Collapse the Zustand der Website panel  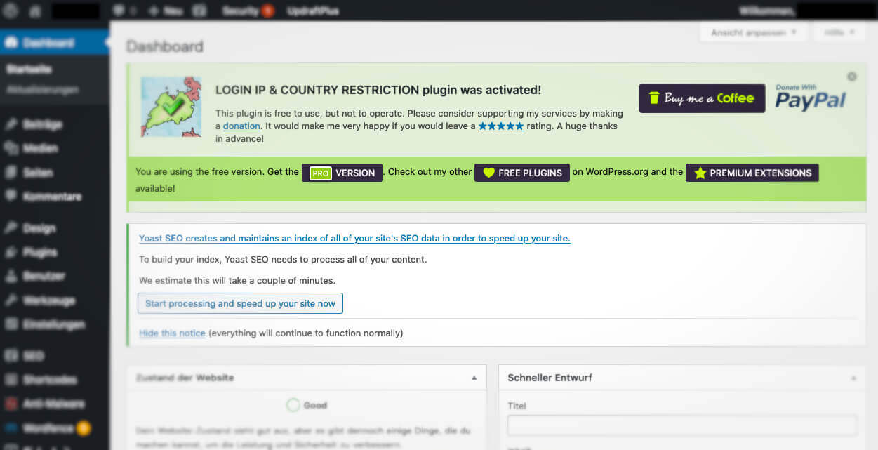tap(474, 378)
